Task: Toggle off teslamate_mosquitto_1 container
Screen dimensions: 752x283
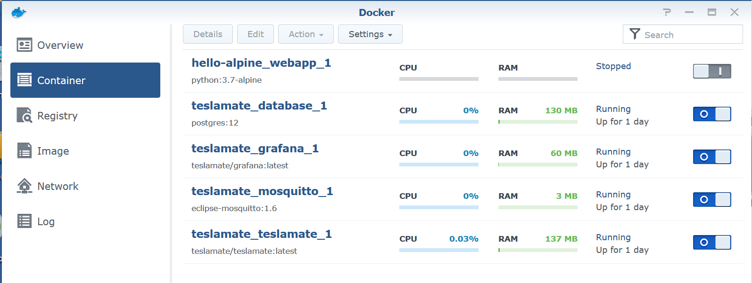Action: (712, 200)
